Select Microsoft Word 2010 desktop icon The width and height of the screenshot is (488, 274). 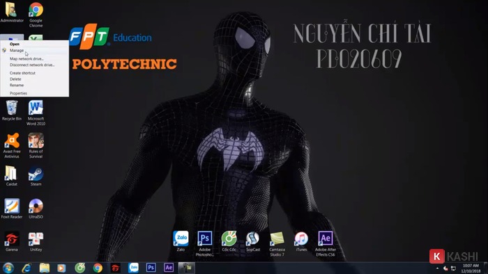point(36,113)
